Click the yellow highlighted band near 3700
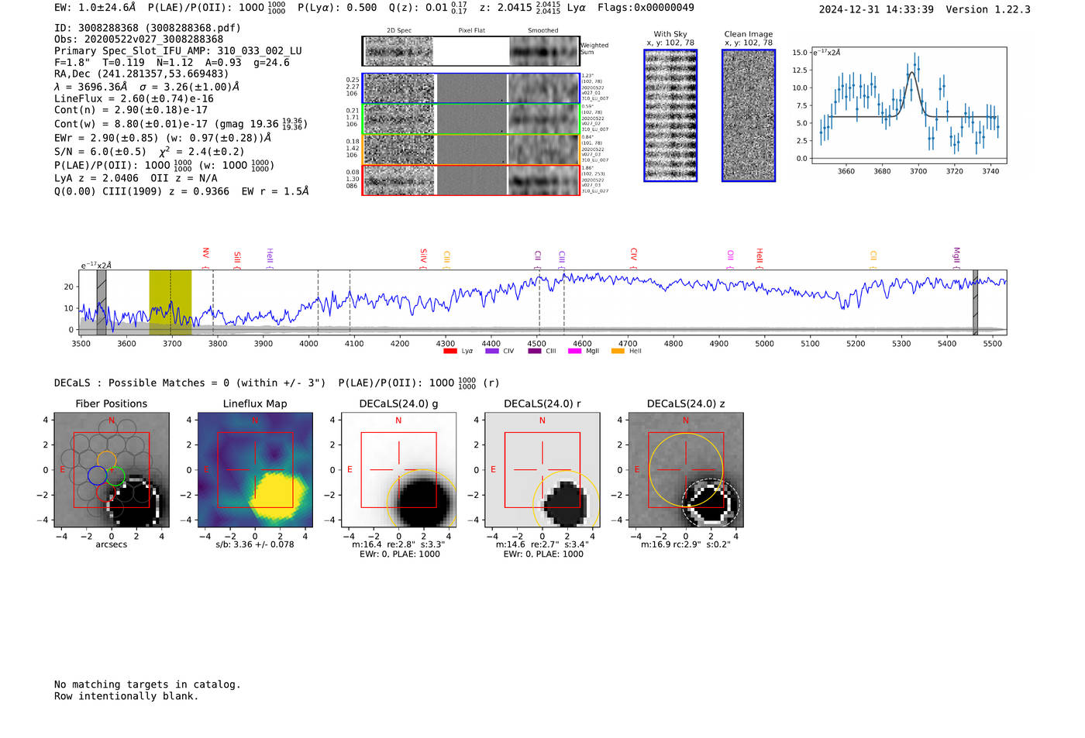 (x=170, y=302)
